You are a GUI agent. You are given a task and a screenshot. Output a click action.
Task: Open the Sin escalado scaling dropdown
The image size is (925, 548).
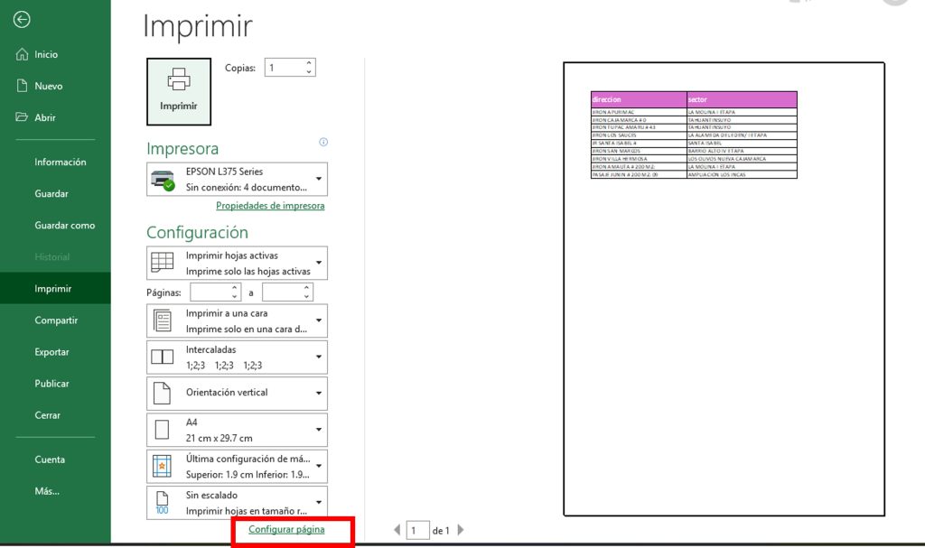pos(237,503)
